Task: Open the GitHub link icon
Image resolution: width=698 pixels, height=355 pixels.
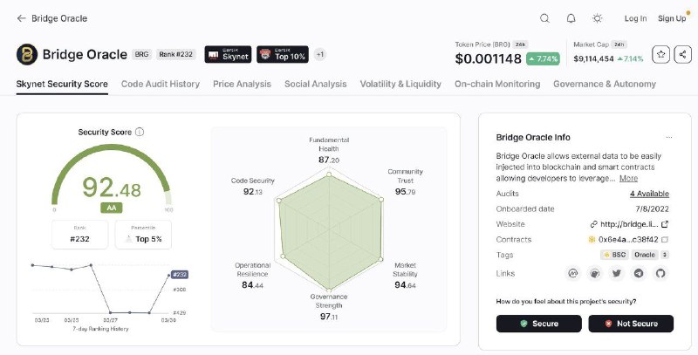Action: coord(660,273)
